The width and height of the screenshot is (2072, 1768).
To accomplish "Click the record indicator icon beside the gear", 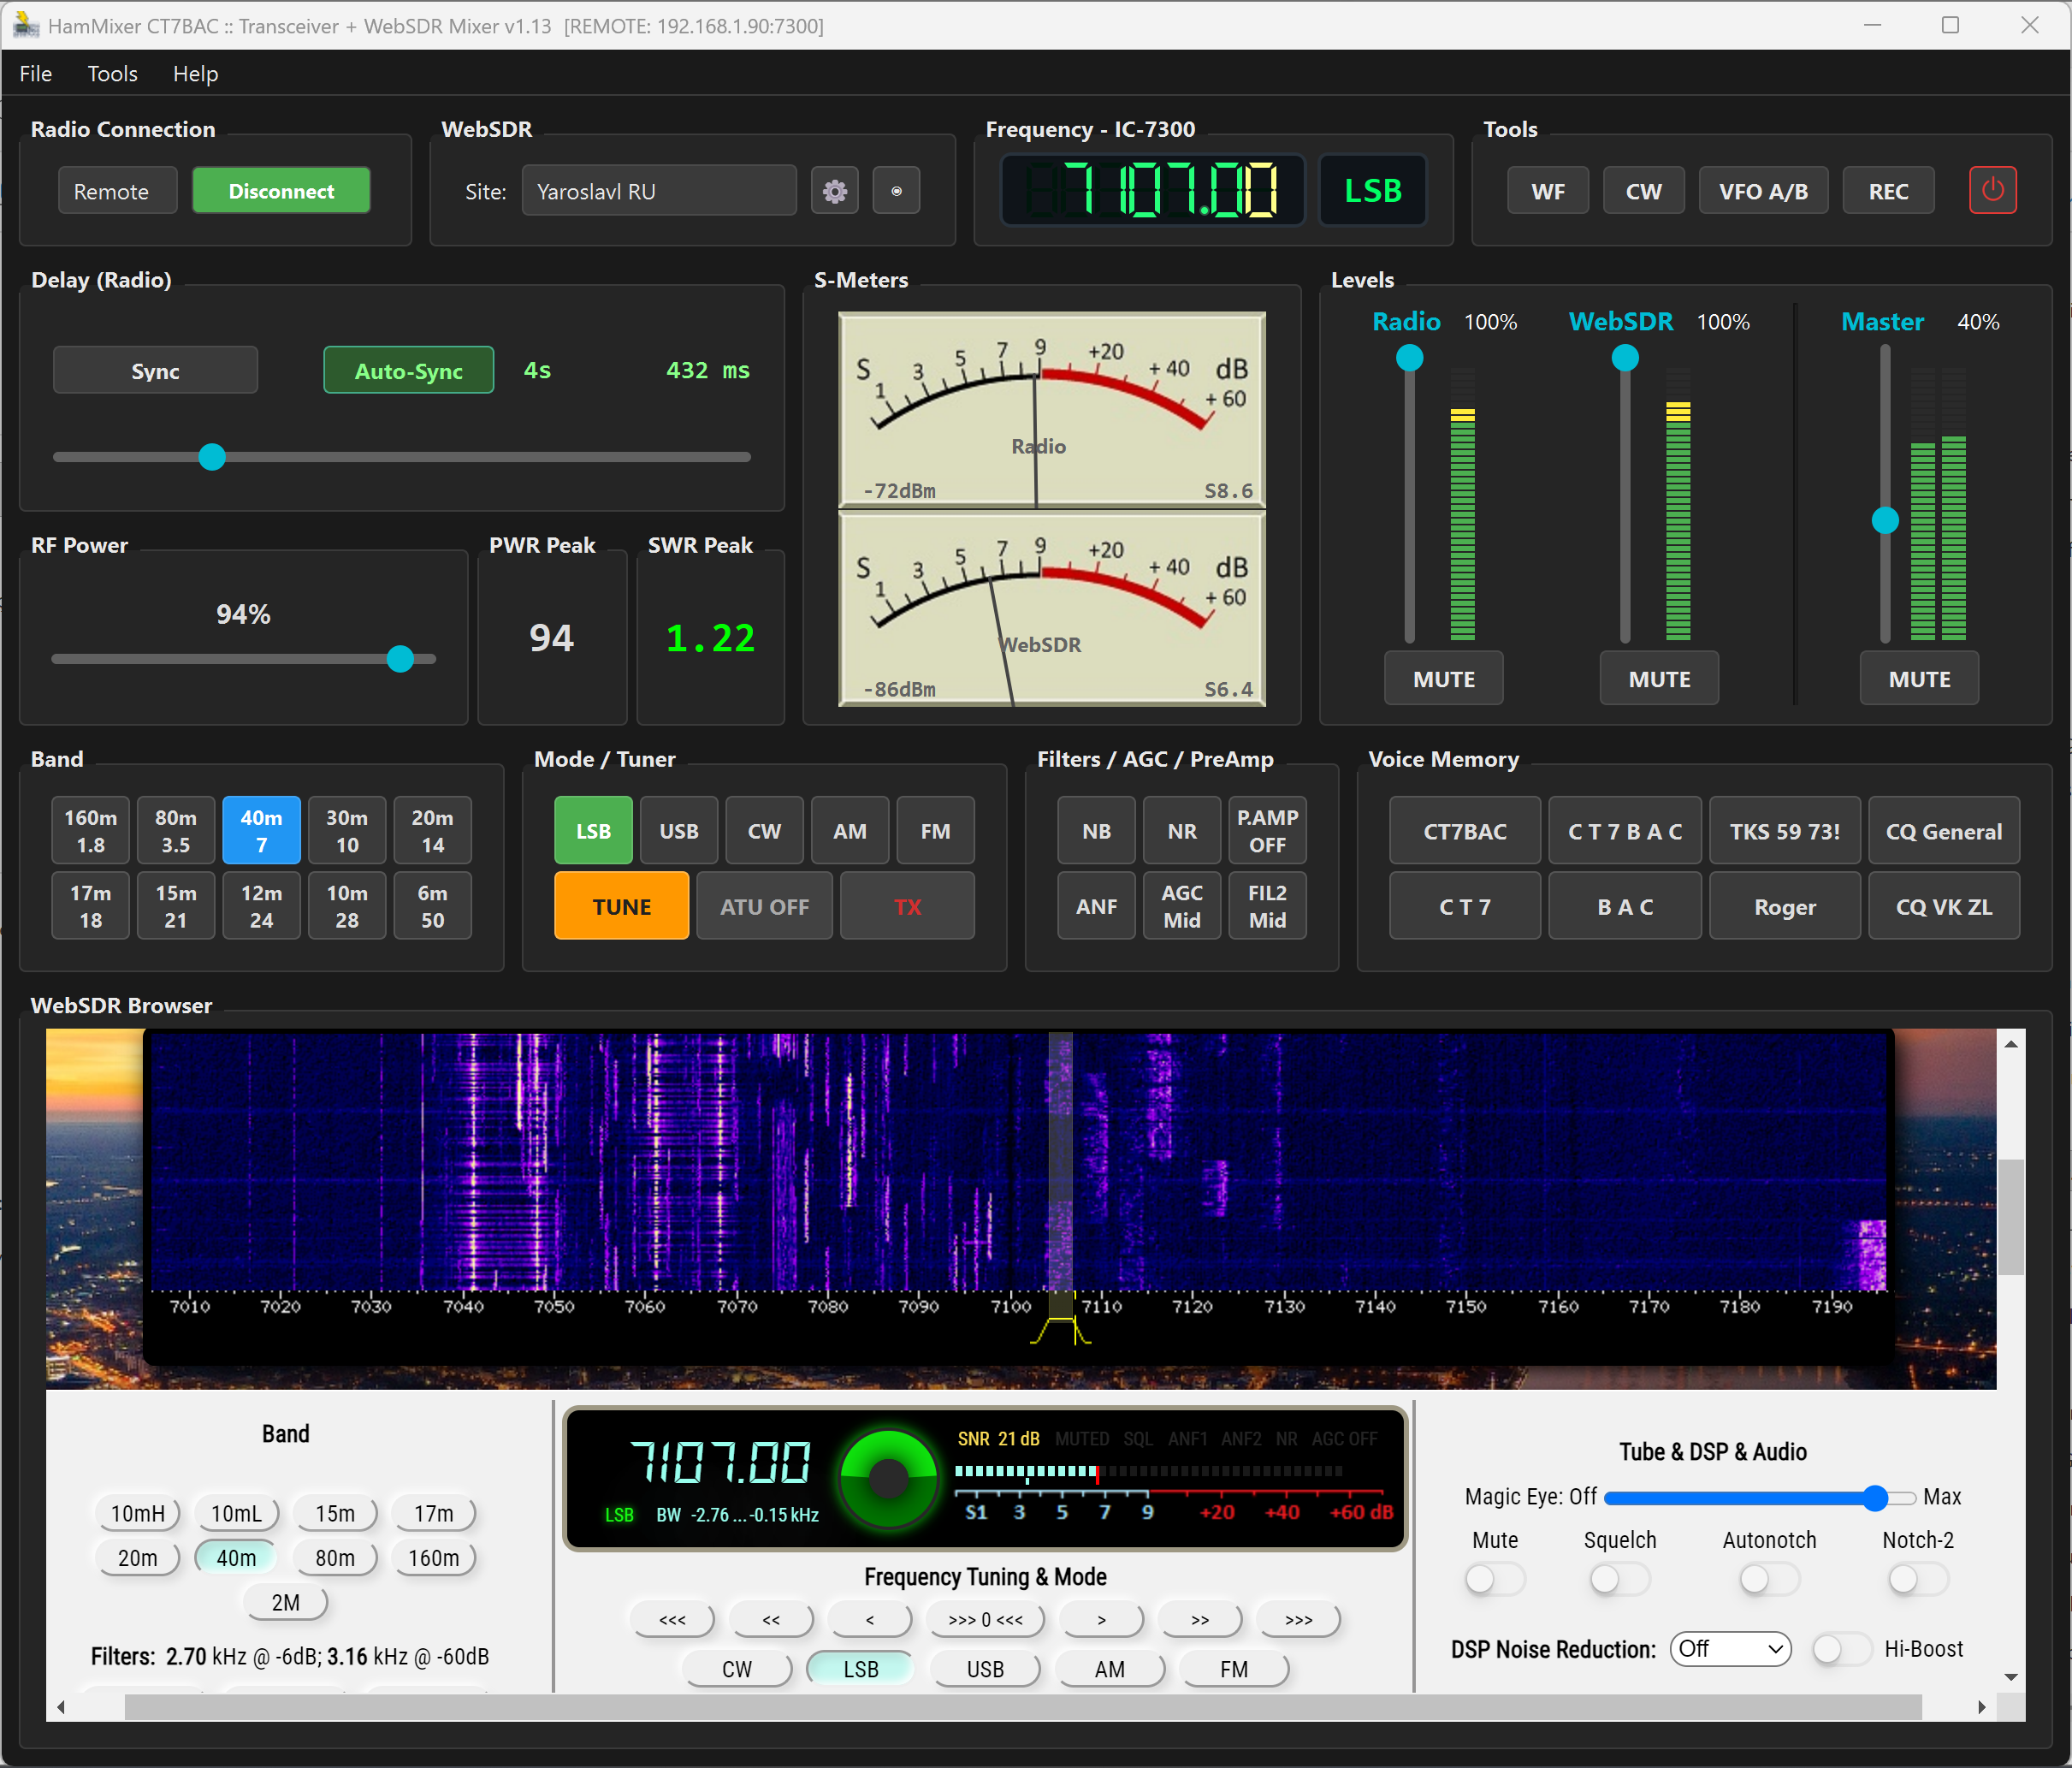I will click(896, 190).
